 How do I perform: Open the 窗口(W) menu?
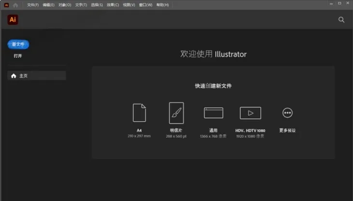pos(146,5)
